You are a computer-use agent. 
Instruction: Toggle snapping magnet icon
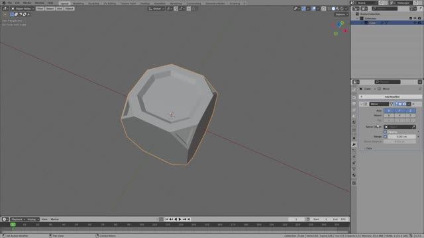pos(176,9)
